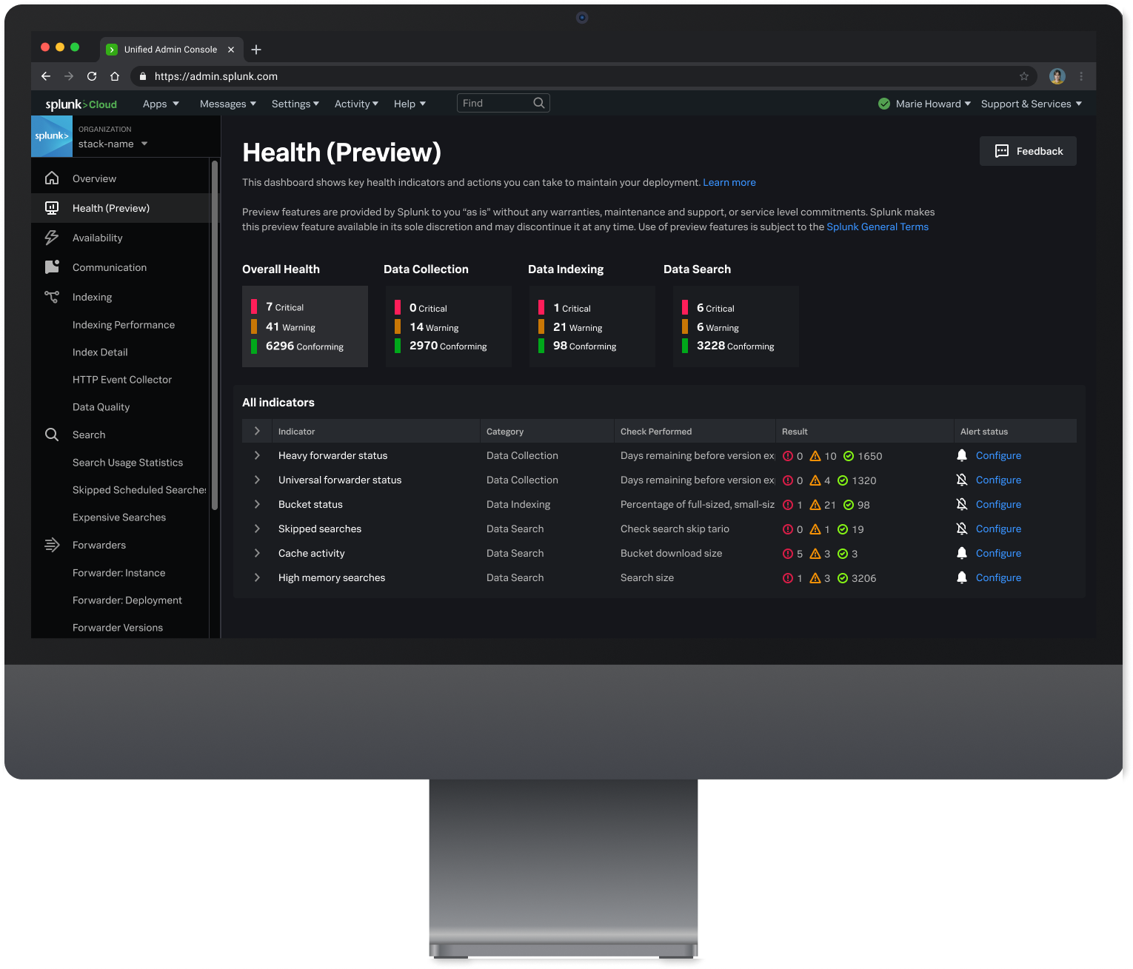
Task: Expand the Skipped searches row
Action: point(257,529)
